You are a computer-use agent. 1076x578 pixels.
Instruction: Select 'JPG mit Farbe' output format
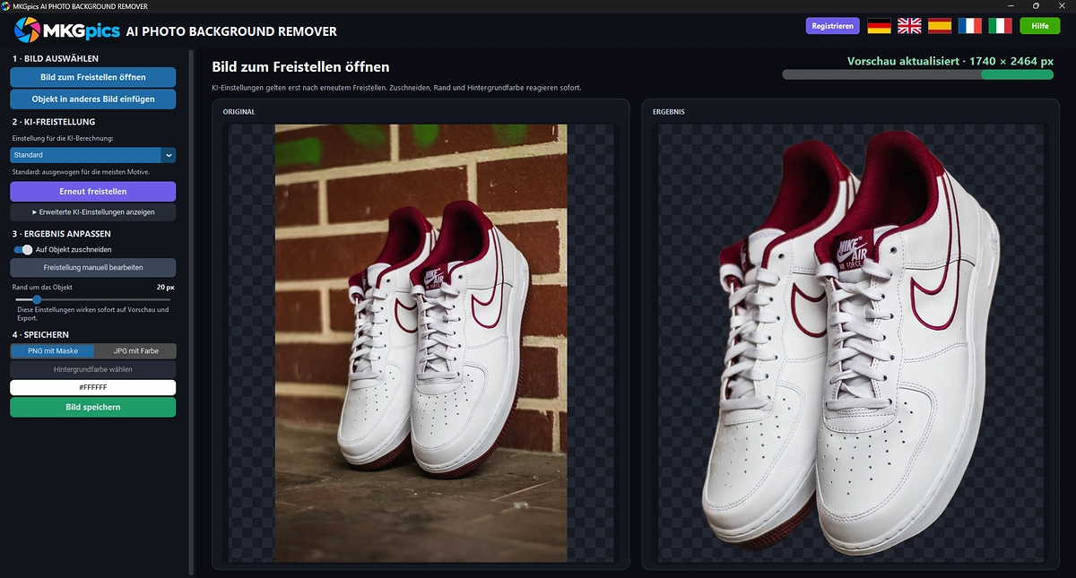pyautogui.click(x=135, y=351)
